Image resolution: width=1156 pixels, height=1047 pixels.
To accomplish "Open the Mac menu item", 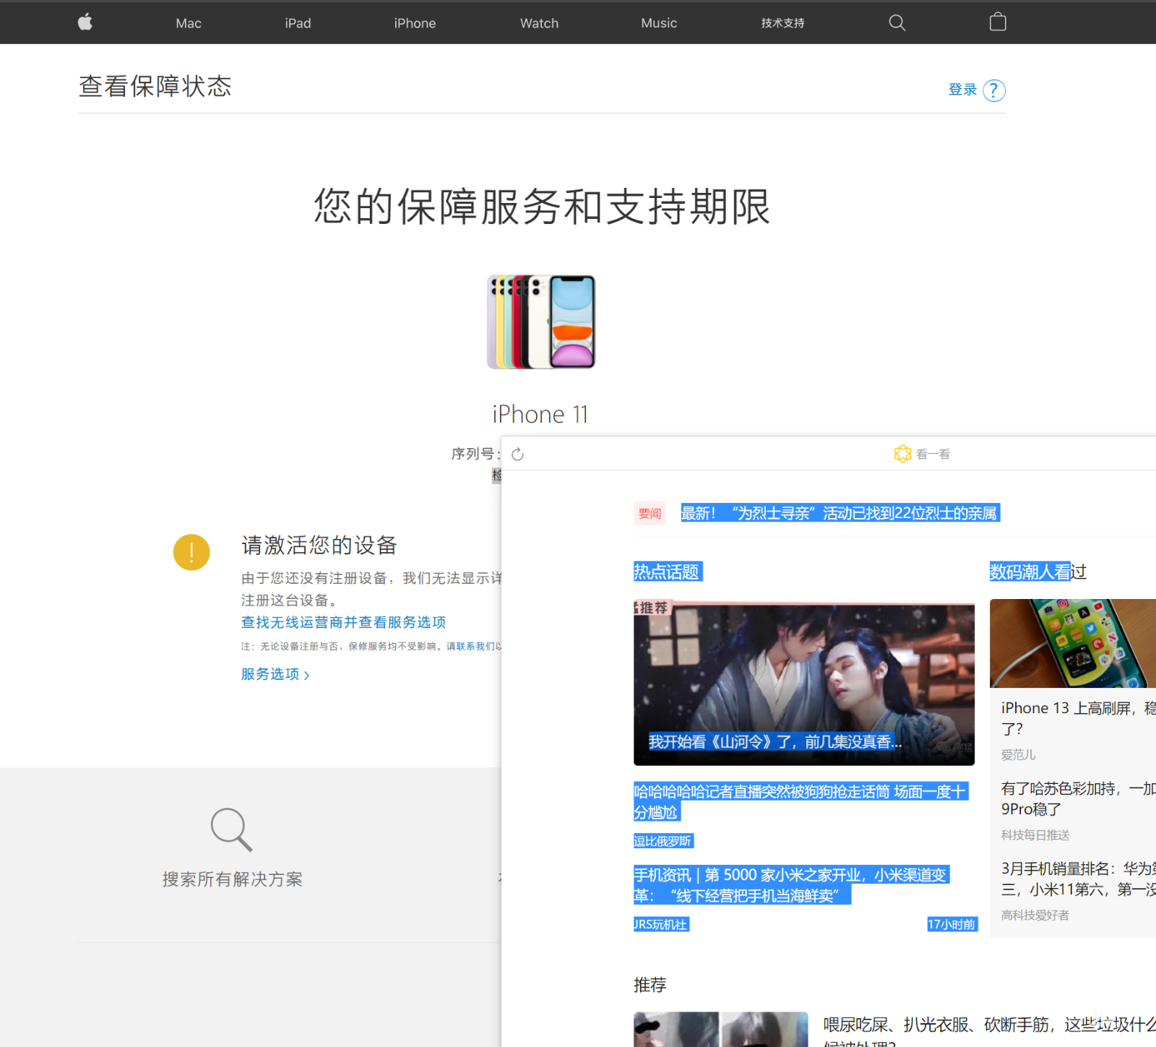I will point(189,23).
